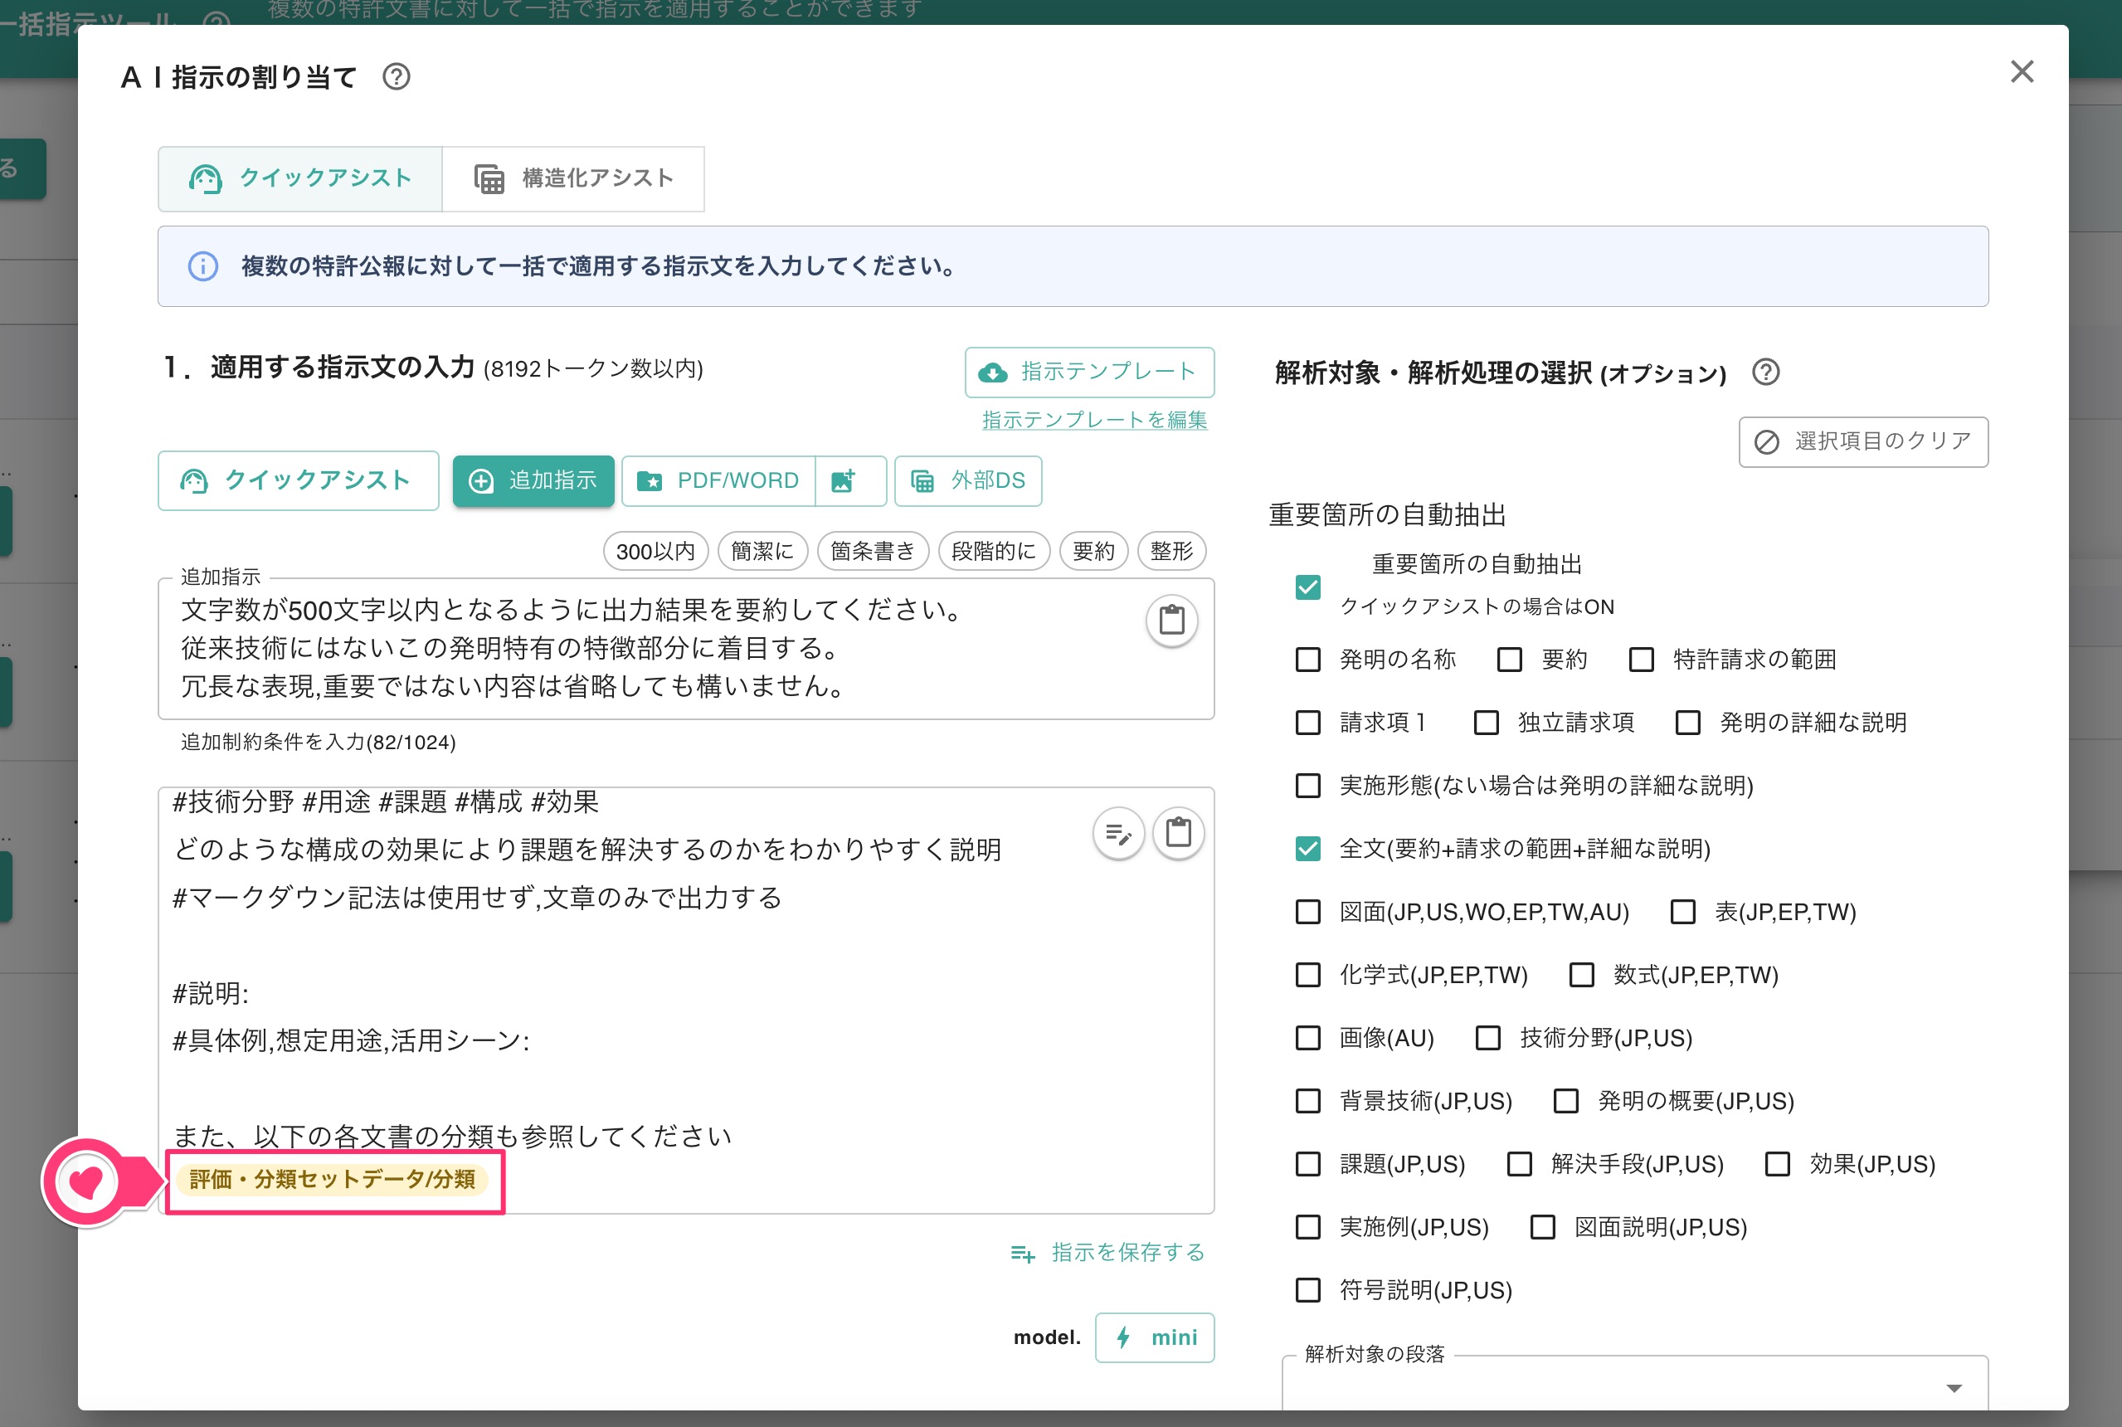Viewport: 2122px width, 1427px height.
Task: Open the edit icon on the instruction textarea
Action: pyautogui.click(x=1118, y=834)
